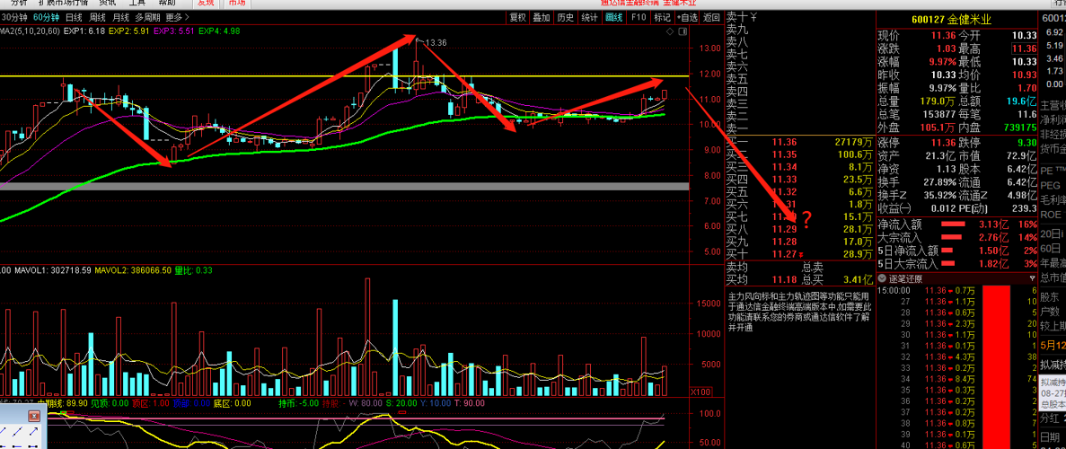Click the tick row 34 with 8.4万
Screen dimensions: 1066x449
957,378
